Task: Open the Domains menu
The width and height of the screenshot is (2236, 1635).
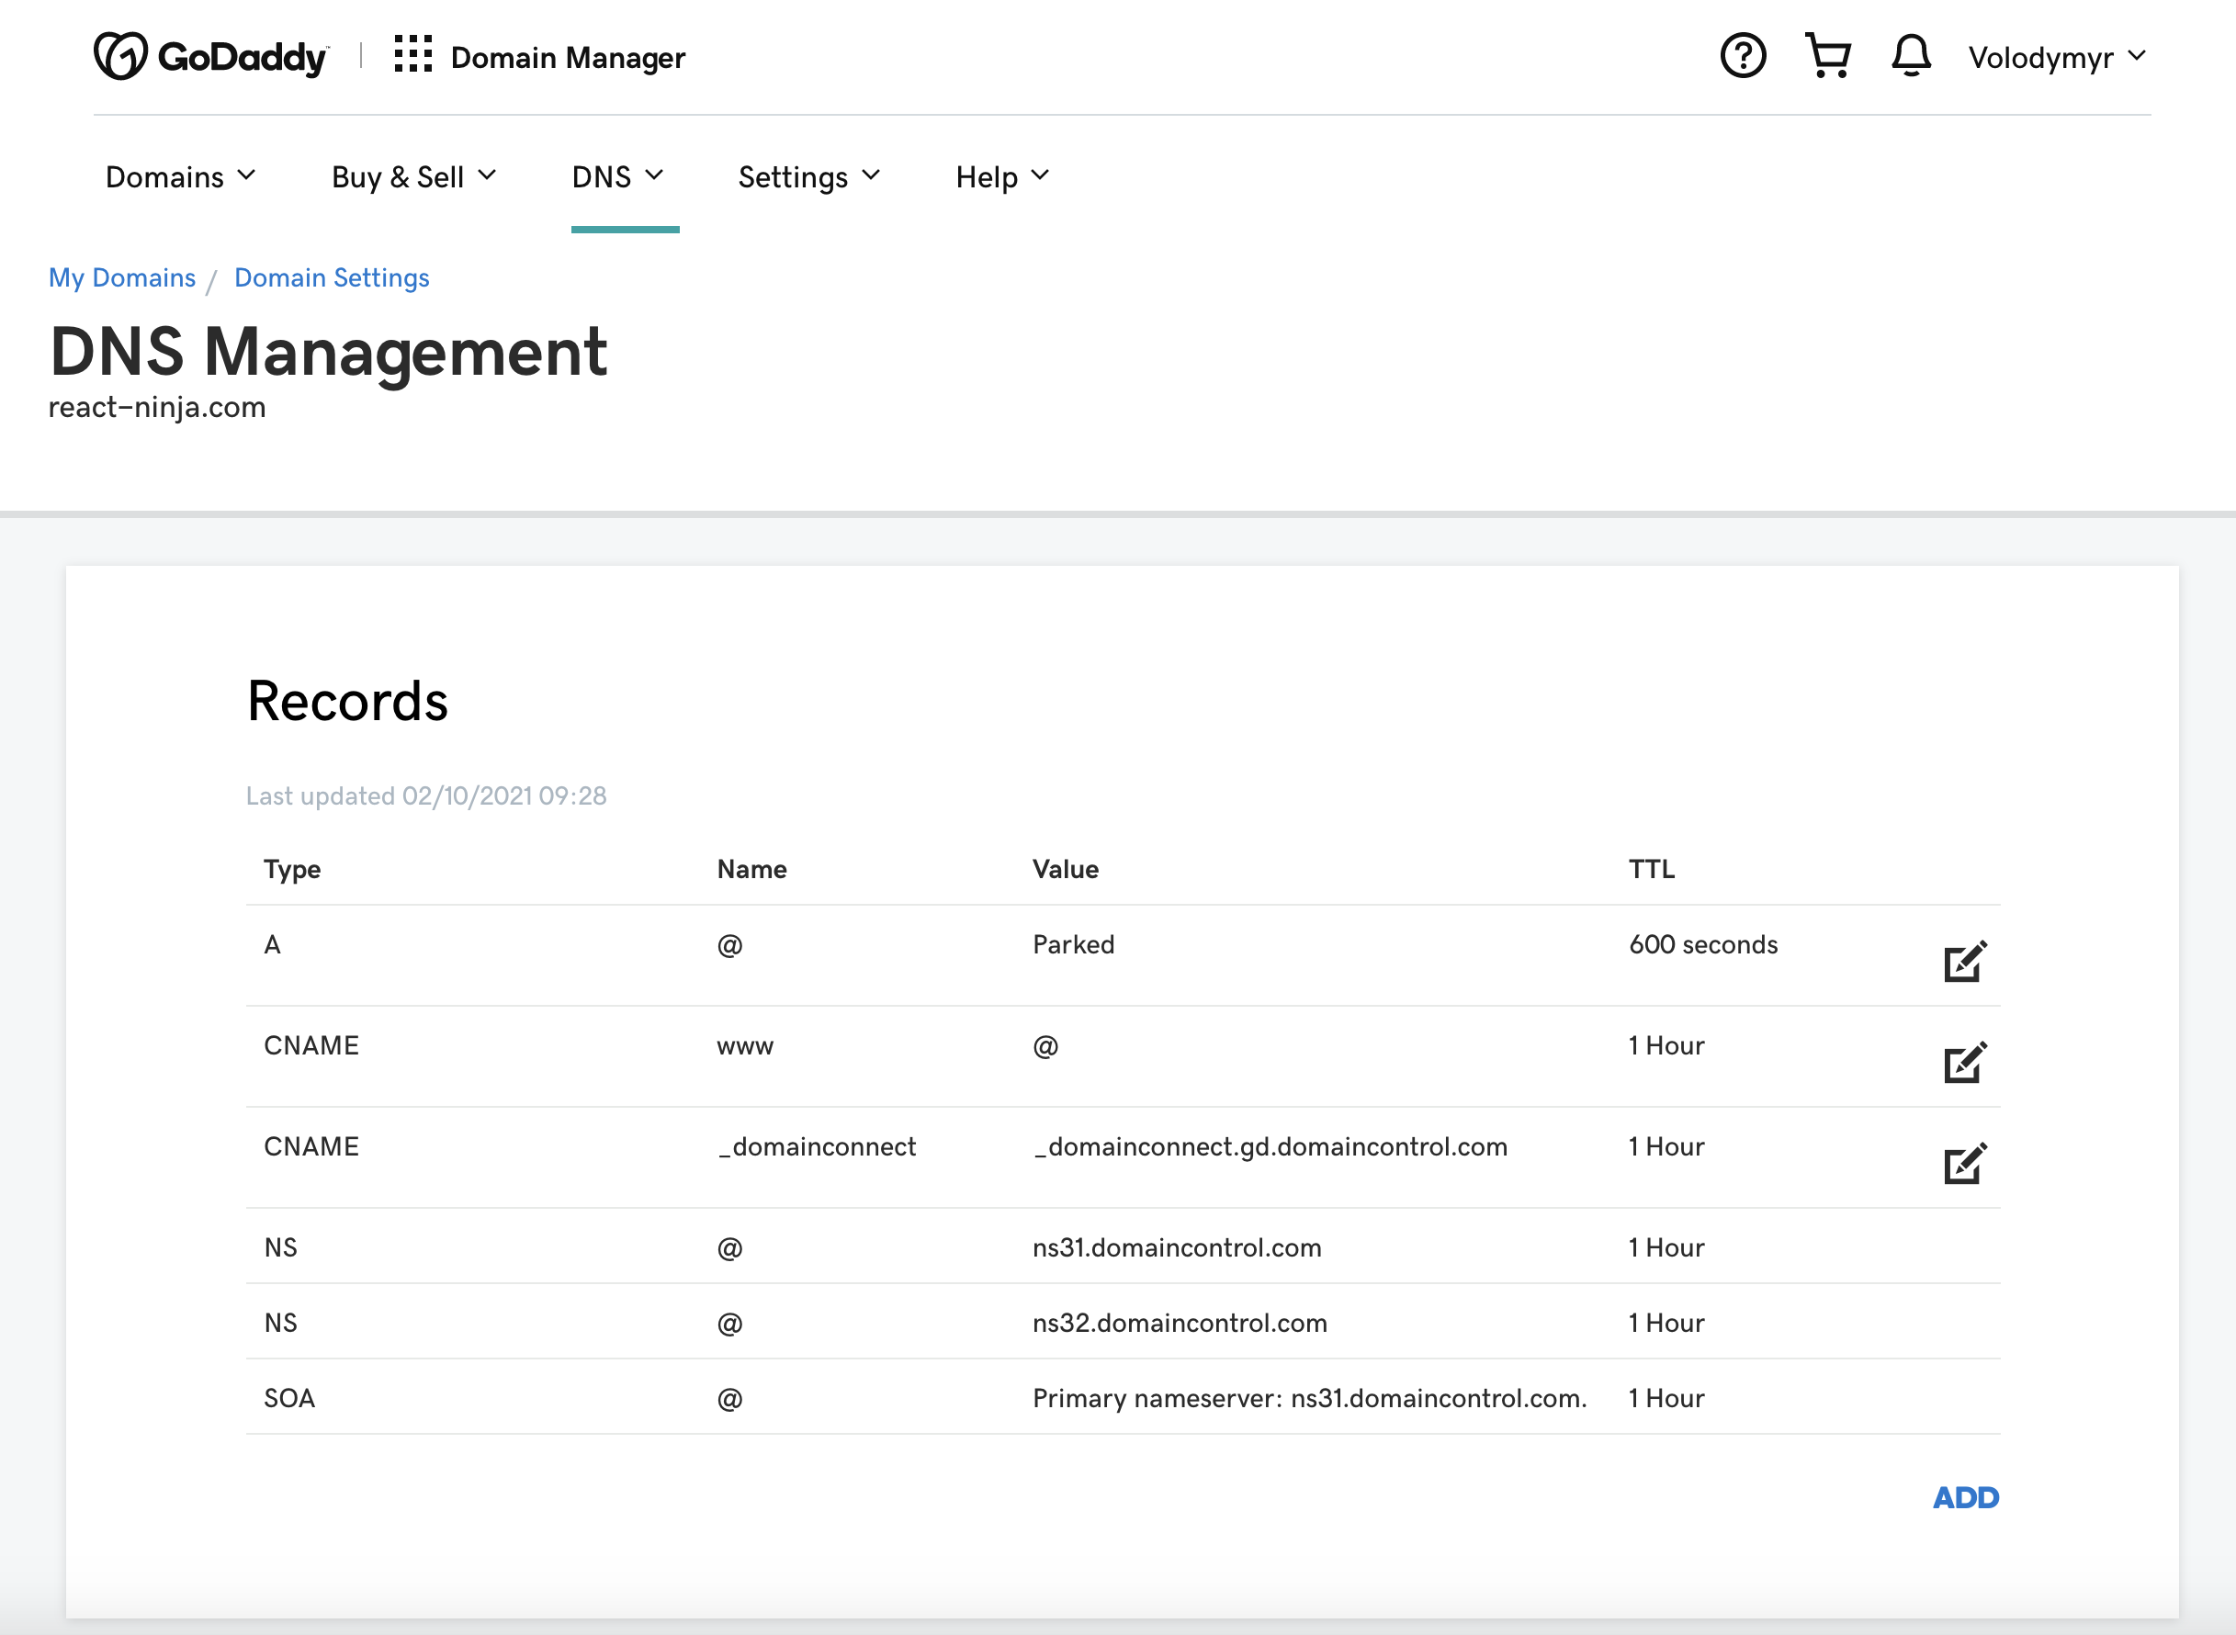Action: point(181,177)
